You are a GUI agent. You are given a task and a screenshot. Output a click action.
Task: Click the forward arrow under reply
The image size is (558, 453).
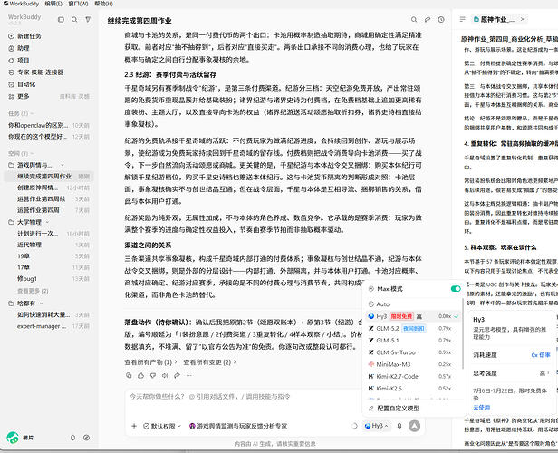coord(177,375)
